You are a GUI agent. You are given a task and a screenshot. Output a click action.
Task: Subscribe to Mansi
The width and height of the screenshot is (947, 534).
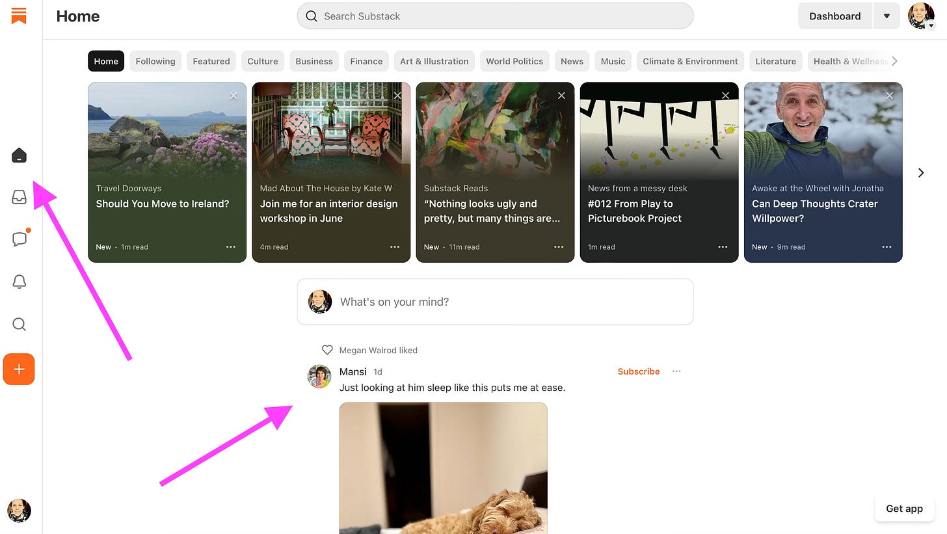pos(639,371)
